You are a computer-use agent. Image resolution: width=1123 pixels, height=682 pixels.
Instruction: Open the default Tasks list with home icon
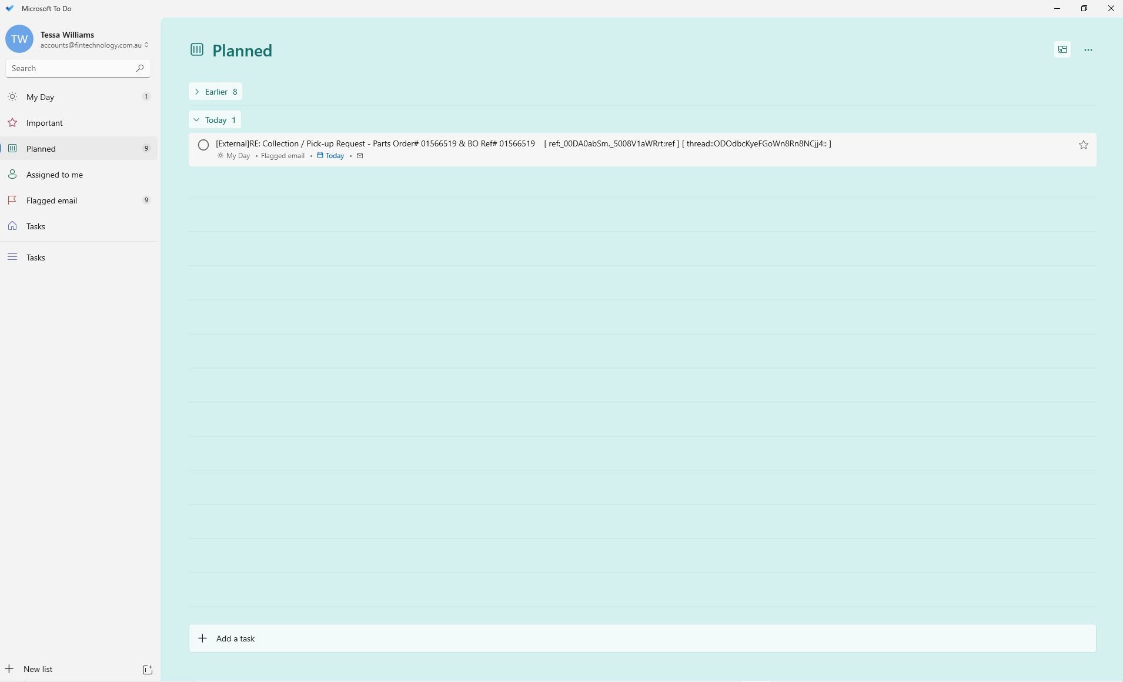click(79, 226)
